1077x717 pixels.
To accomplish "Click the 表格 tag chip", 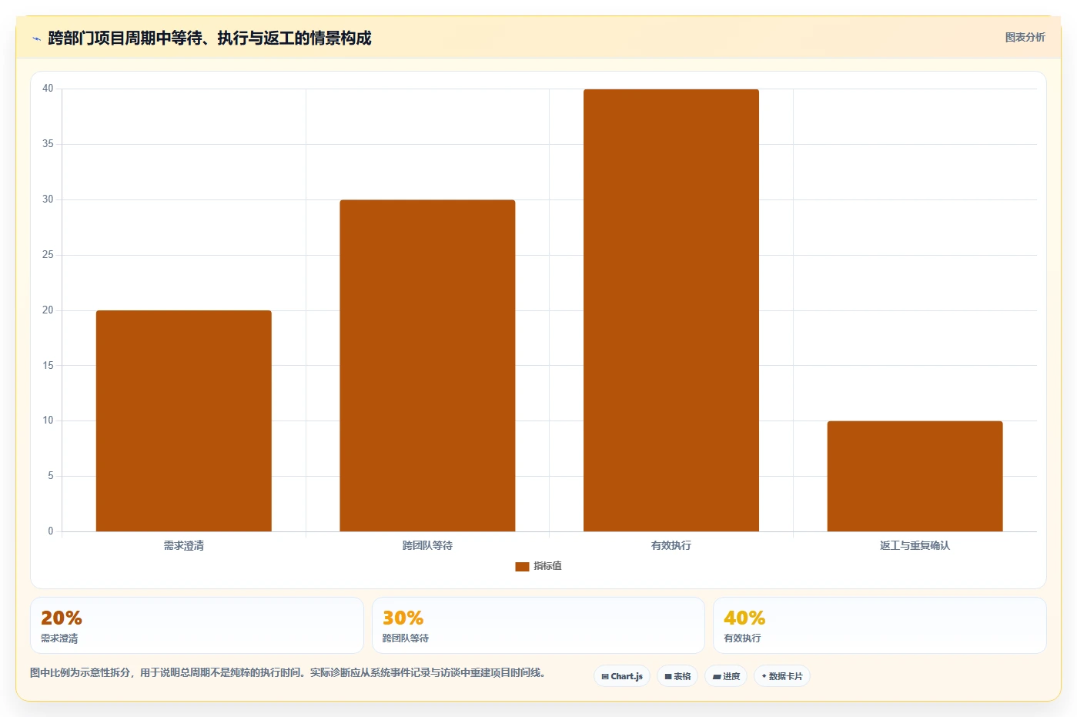I will [677, 676].
